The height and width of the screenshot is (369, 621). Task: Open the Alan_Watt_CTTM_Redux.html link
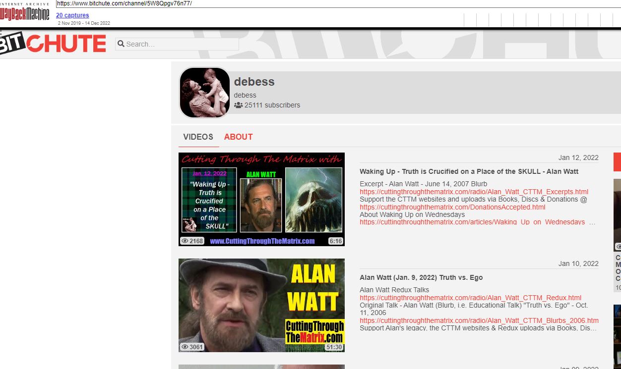tap(470, 298)
